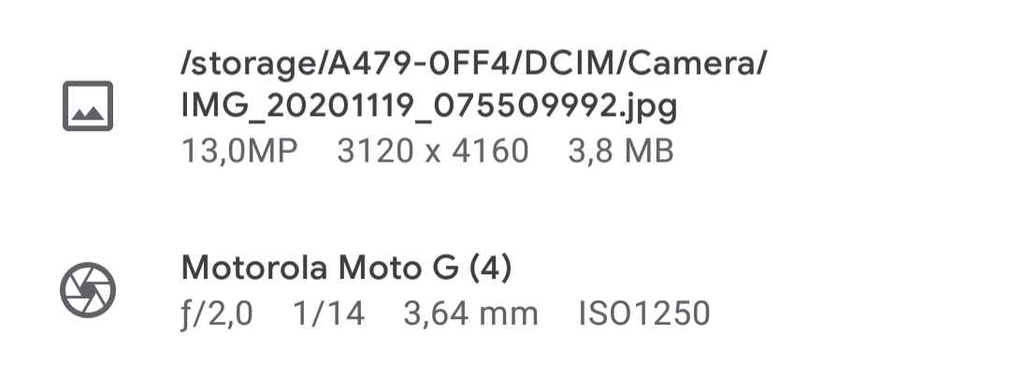Select the IMG_20201119_075509992.jpg file name
Image resolution: width=1010 pixels, height=392 pixels.
(x=429, y=107)
